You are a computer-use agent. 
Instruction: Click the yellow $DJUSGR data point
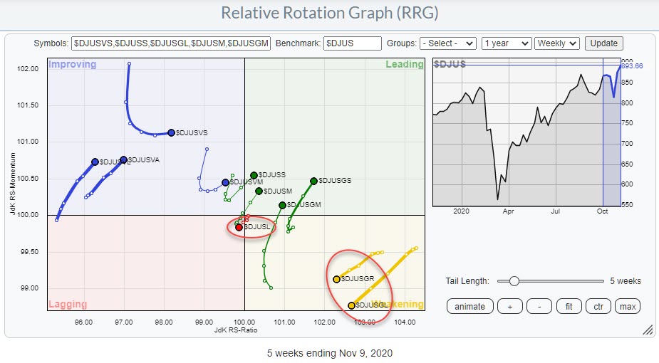coord(337,279)
